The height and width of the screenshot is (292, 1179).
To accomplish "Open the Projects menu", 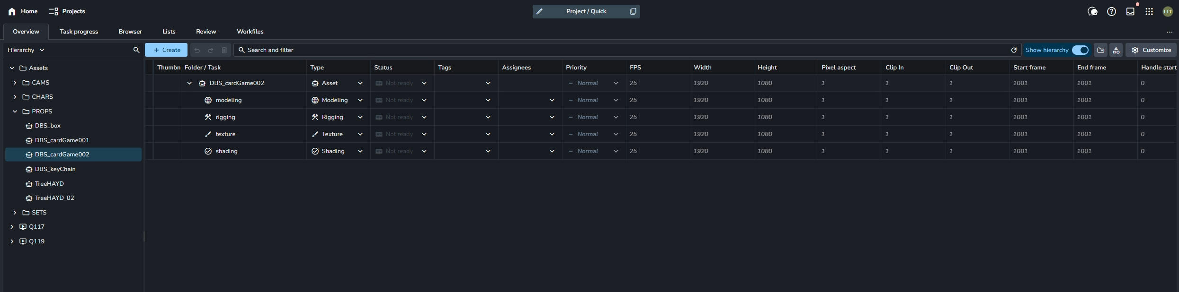I will (67, 11).
